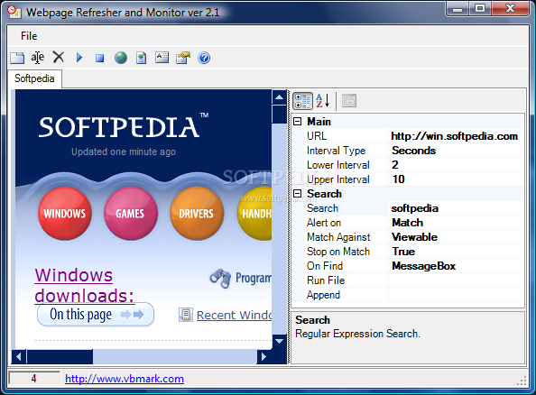Viewport: 536px width, 395px height.
Task: Open the options settings toolbar icon
Action: 183,58
